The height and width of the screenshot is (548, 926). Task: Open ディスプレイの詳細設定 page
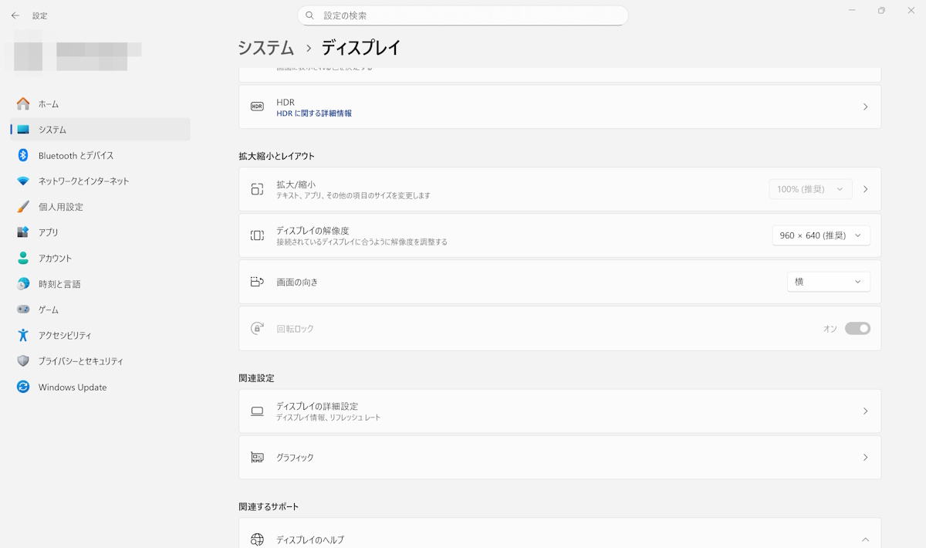[x=559, y=411]
